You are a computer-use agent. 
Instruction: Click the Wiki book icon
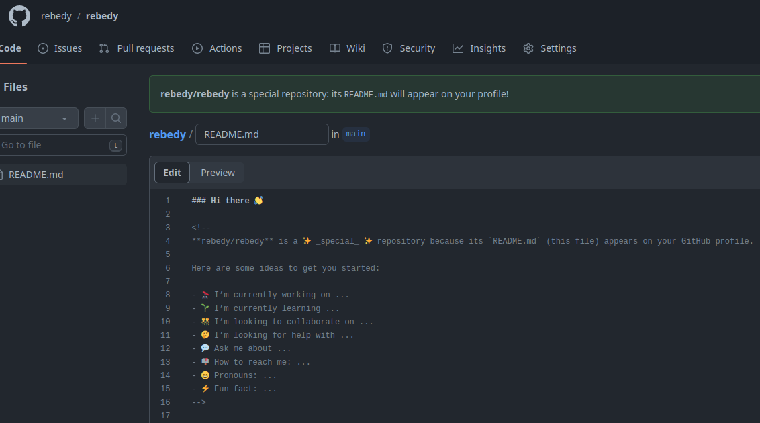335,48
